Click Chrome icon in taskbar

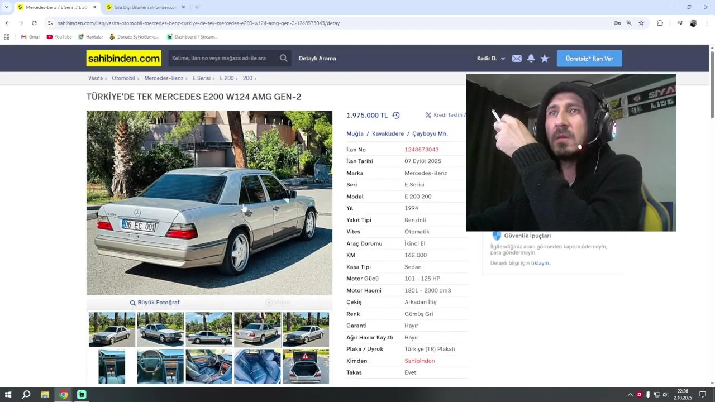click(x=63, y=395)
